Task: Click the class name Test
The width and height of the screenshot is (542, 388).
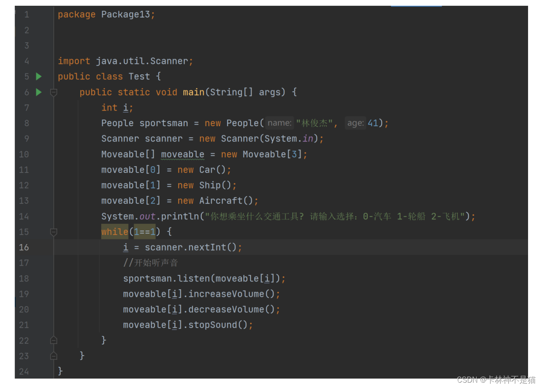Action: coord(139,77)
